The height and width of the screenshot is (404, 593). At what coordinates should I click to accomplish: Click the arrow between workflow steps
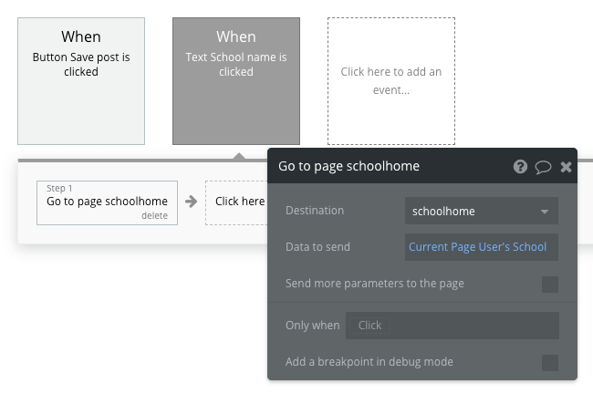point(192,202)
